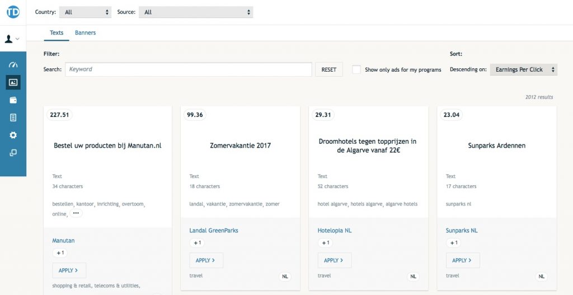The width and height of the screenshot is (573, 295).
Task: Click the 2012 results count
Action: tap(539, 97)
